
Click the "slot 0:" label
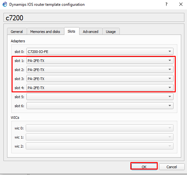pos(19,52)
